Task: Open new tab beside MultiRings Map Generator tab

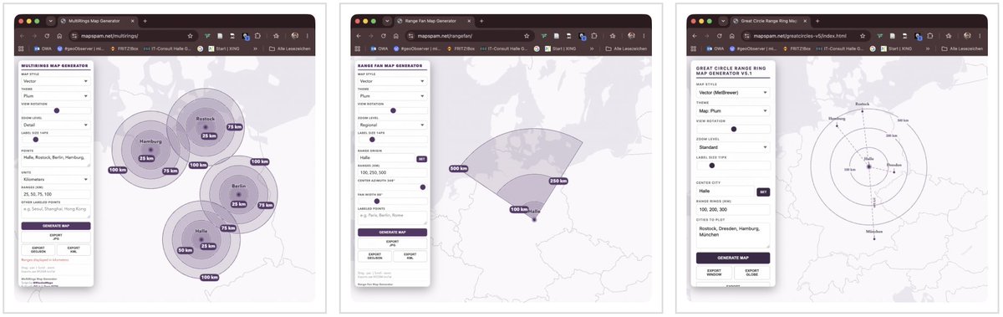Action: [x=145, y=20]
